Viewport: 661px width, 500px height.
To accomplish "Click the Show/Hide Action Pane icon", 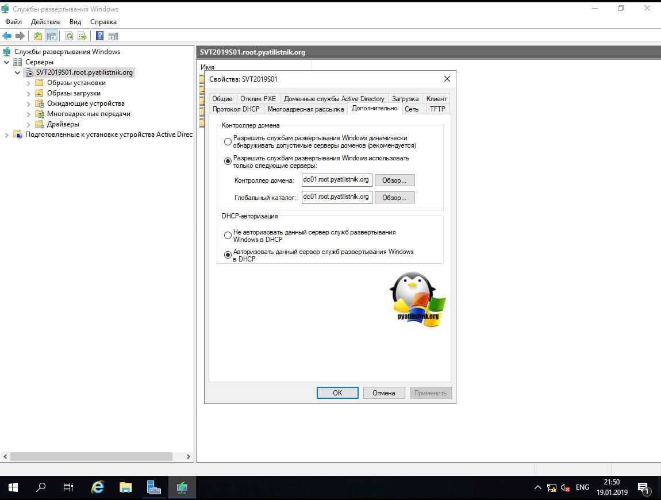I will tap(113, 36).
